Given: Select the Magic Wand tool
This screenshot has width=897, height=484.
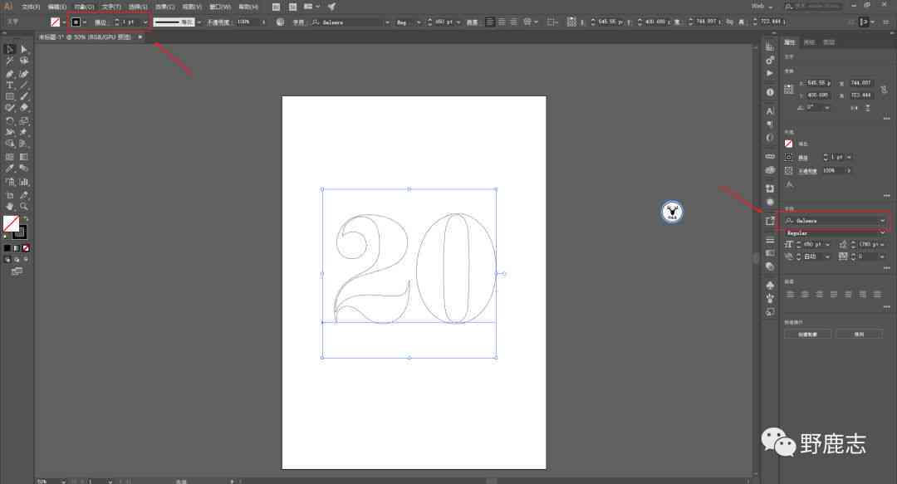Looking at the screenshot, I should tap(10, 61).
